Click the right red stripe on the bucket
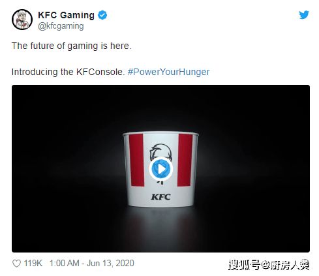This screenshot has width=319, height=276. 185,160
